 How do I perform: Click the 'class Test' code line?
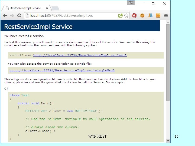point(19,95)
